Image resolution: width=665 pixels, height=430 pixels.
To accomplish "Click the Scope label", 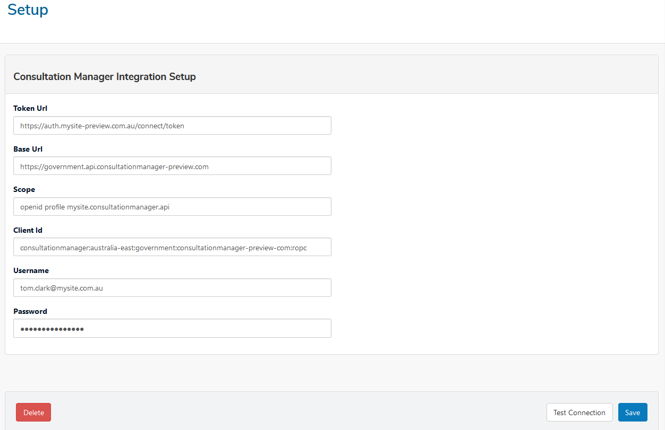I will (24, 189).
